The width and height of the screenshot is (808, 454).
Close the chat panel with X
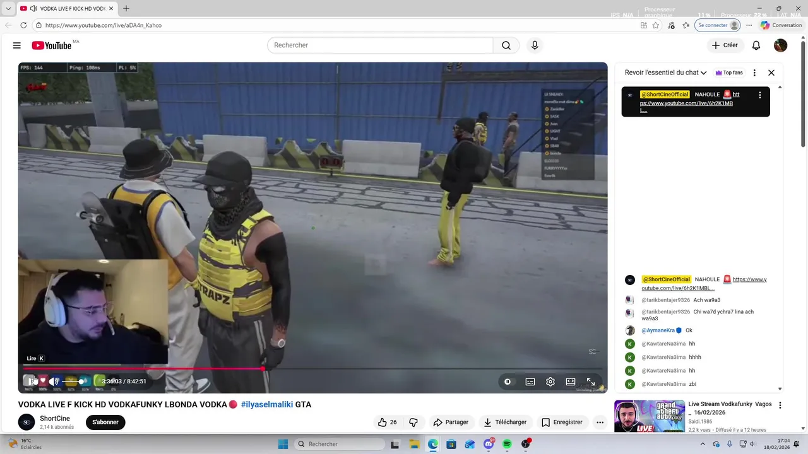[x=771, y=73]
